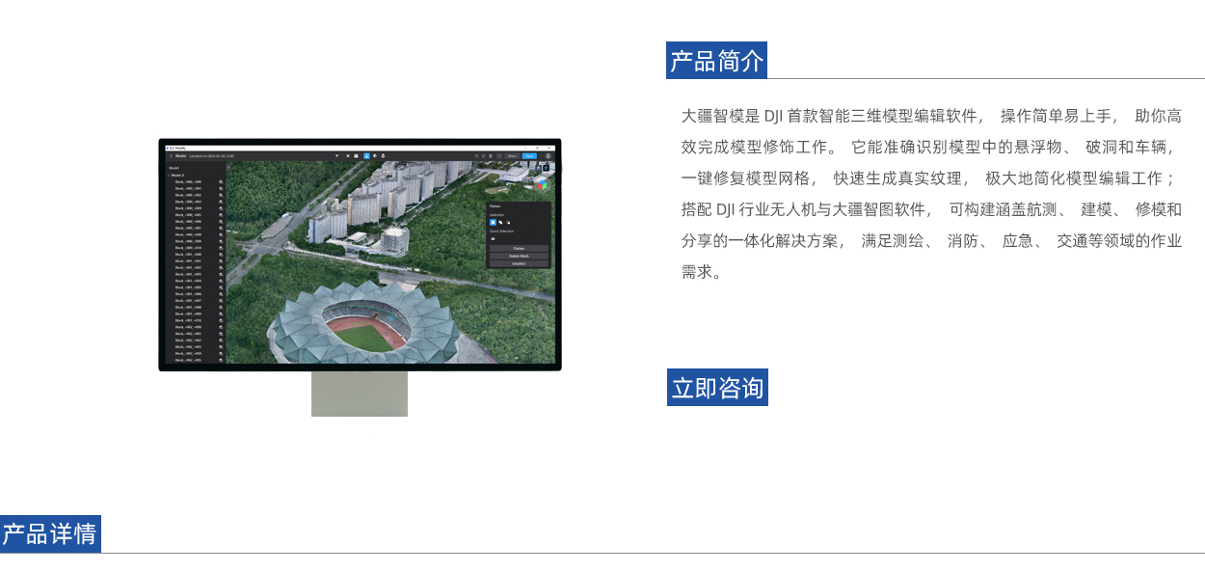This screenshot has width=1205, height=572.
Task: Click the 'Quick Selection' label
Action: click(501, 232)
